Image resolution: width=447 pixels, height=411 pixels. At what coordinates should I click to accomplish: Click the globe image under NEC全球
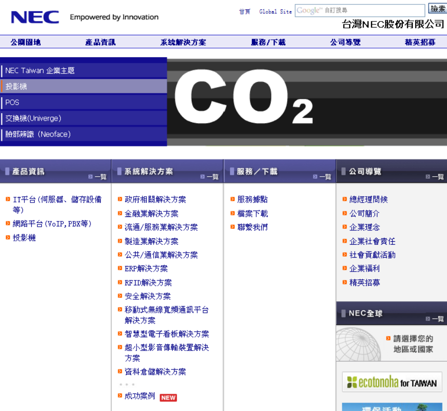pos(358,344)
